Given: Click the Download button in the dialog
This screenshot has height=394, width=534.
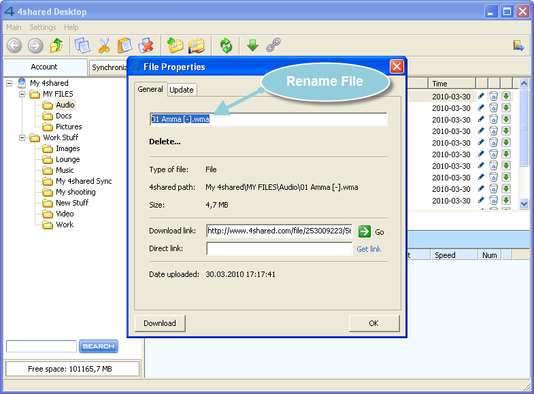Looking at the screenshot, I should tap(160, 323).
